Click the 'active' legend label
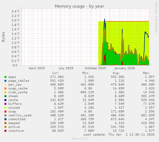Viewport: 159px width, 142px height. 14,127
